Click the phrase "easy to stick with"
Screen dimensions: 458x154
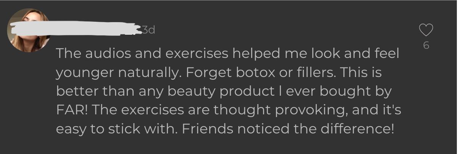(x=115, y=128)
